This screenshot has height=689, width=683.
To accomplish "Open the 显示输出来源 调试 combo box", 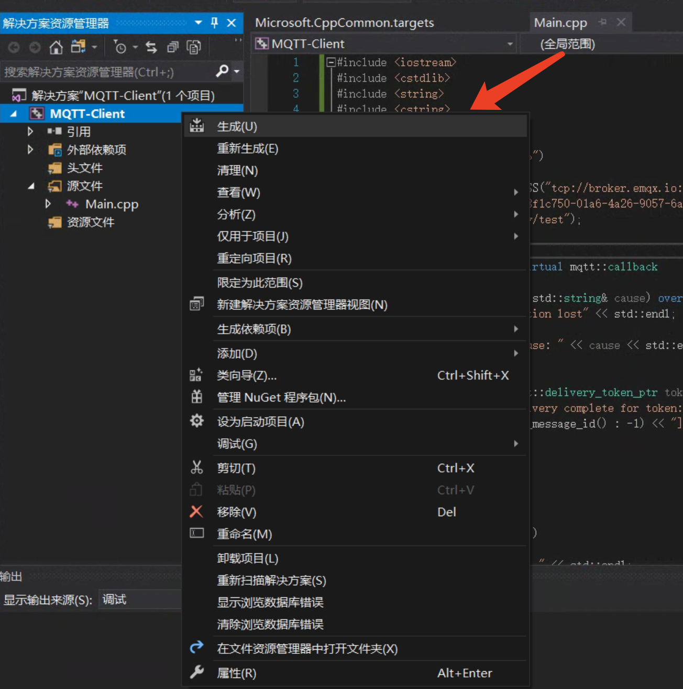I will [x=140, y=599].
